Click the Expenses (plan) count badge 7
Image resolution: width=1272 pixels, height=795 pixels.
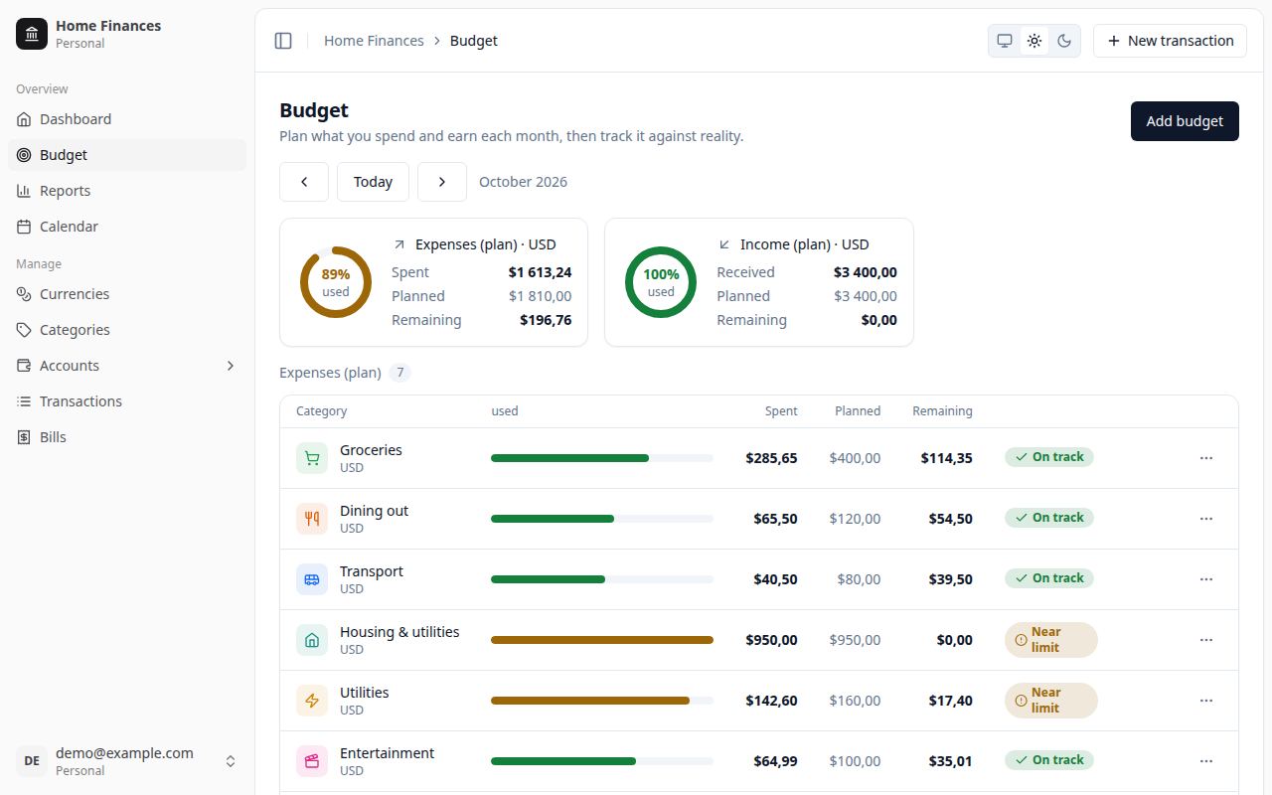[x=399, y=373]
